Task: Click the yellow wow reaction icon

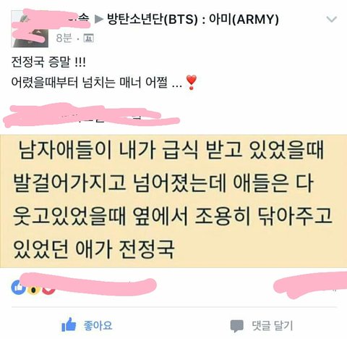Action: [x=33, y=289]
